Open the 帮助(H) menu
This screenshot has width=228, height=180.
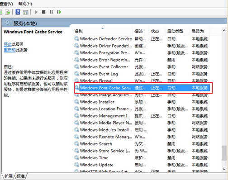click(x=25, y=4)
